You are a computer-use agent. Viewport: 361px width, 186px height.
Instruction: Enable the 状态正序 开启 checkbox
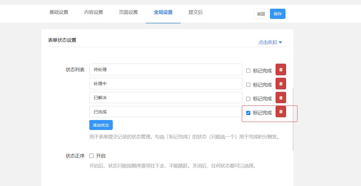click(92, 156)
